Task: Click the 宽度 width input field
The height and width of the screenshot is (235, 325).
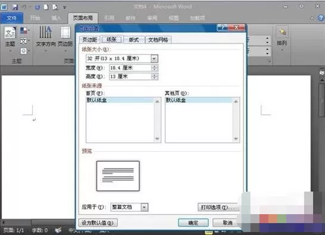Action: coord(131,68)
